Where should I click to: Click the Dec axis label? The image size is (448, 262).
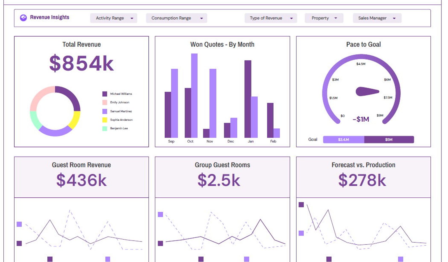231,141
